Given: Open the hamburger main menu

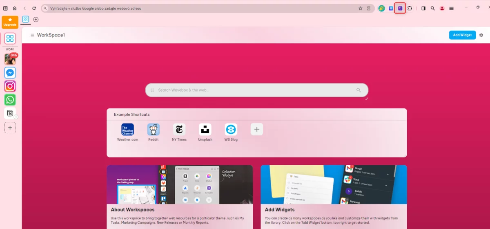Looking at the screenshot, I should click(451, 8).
